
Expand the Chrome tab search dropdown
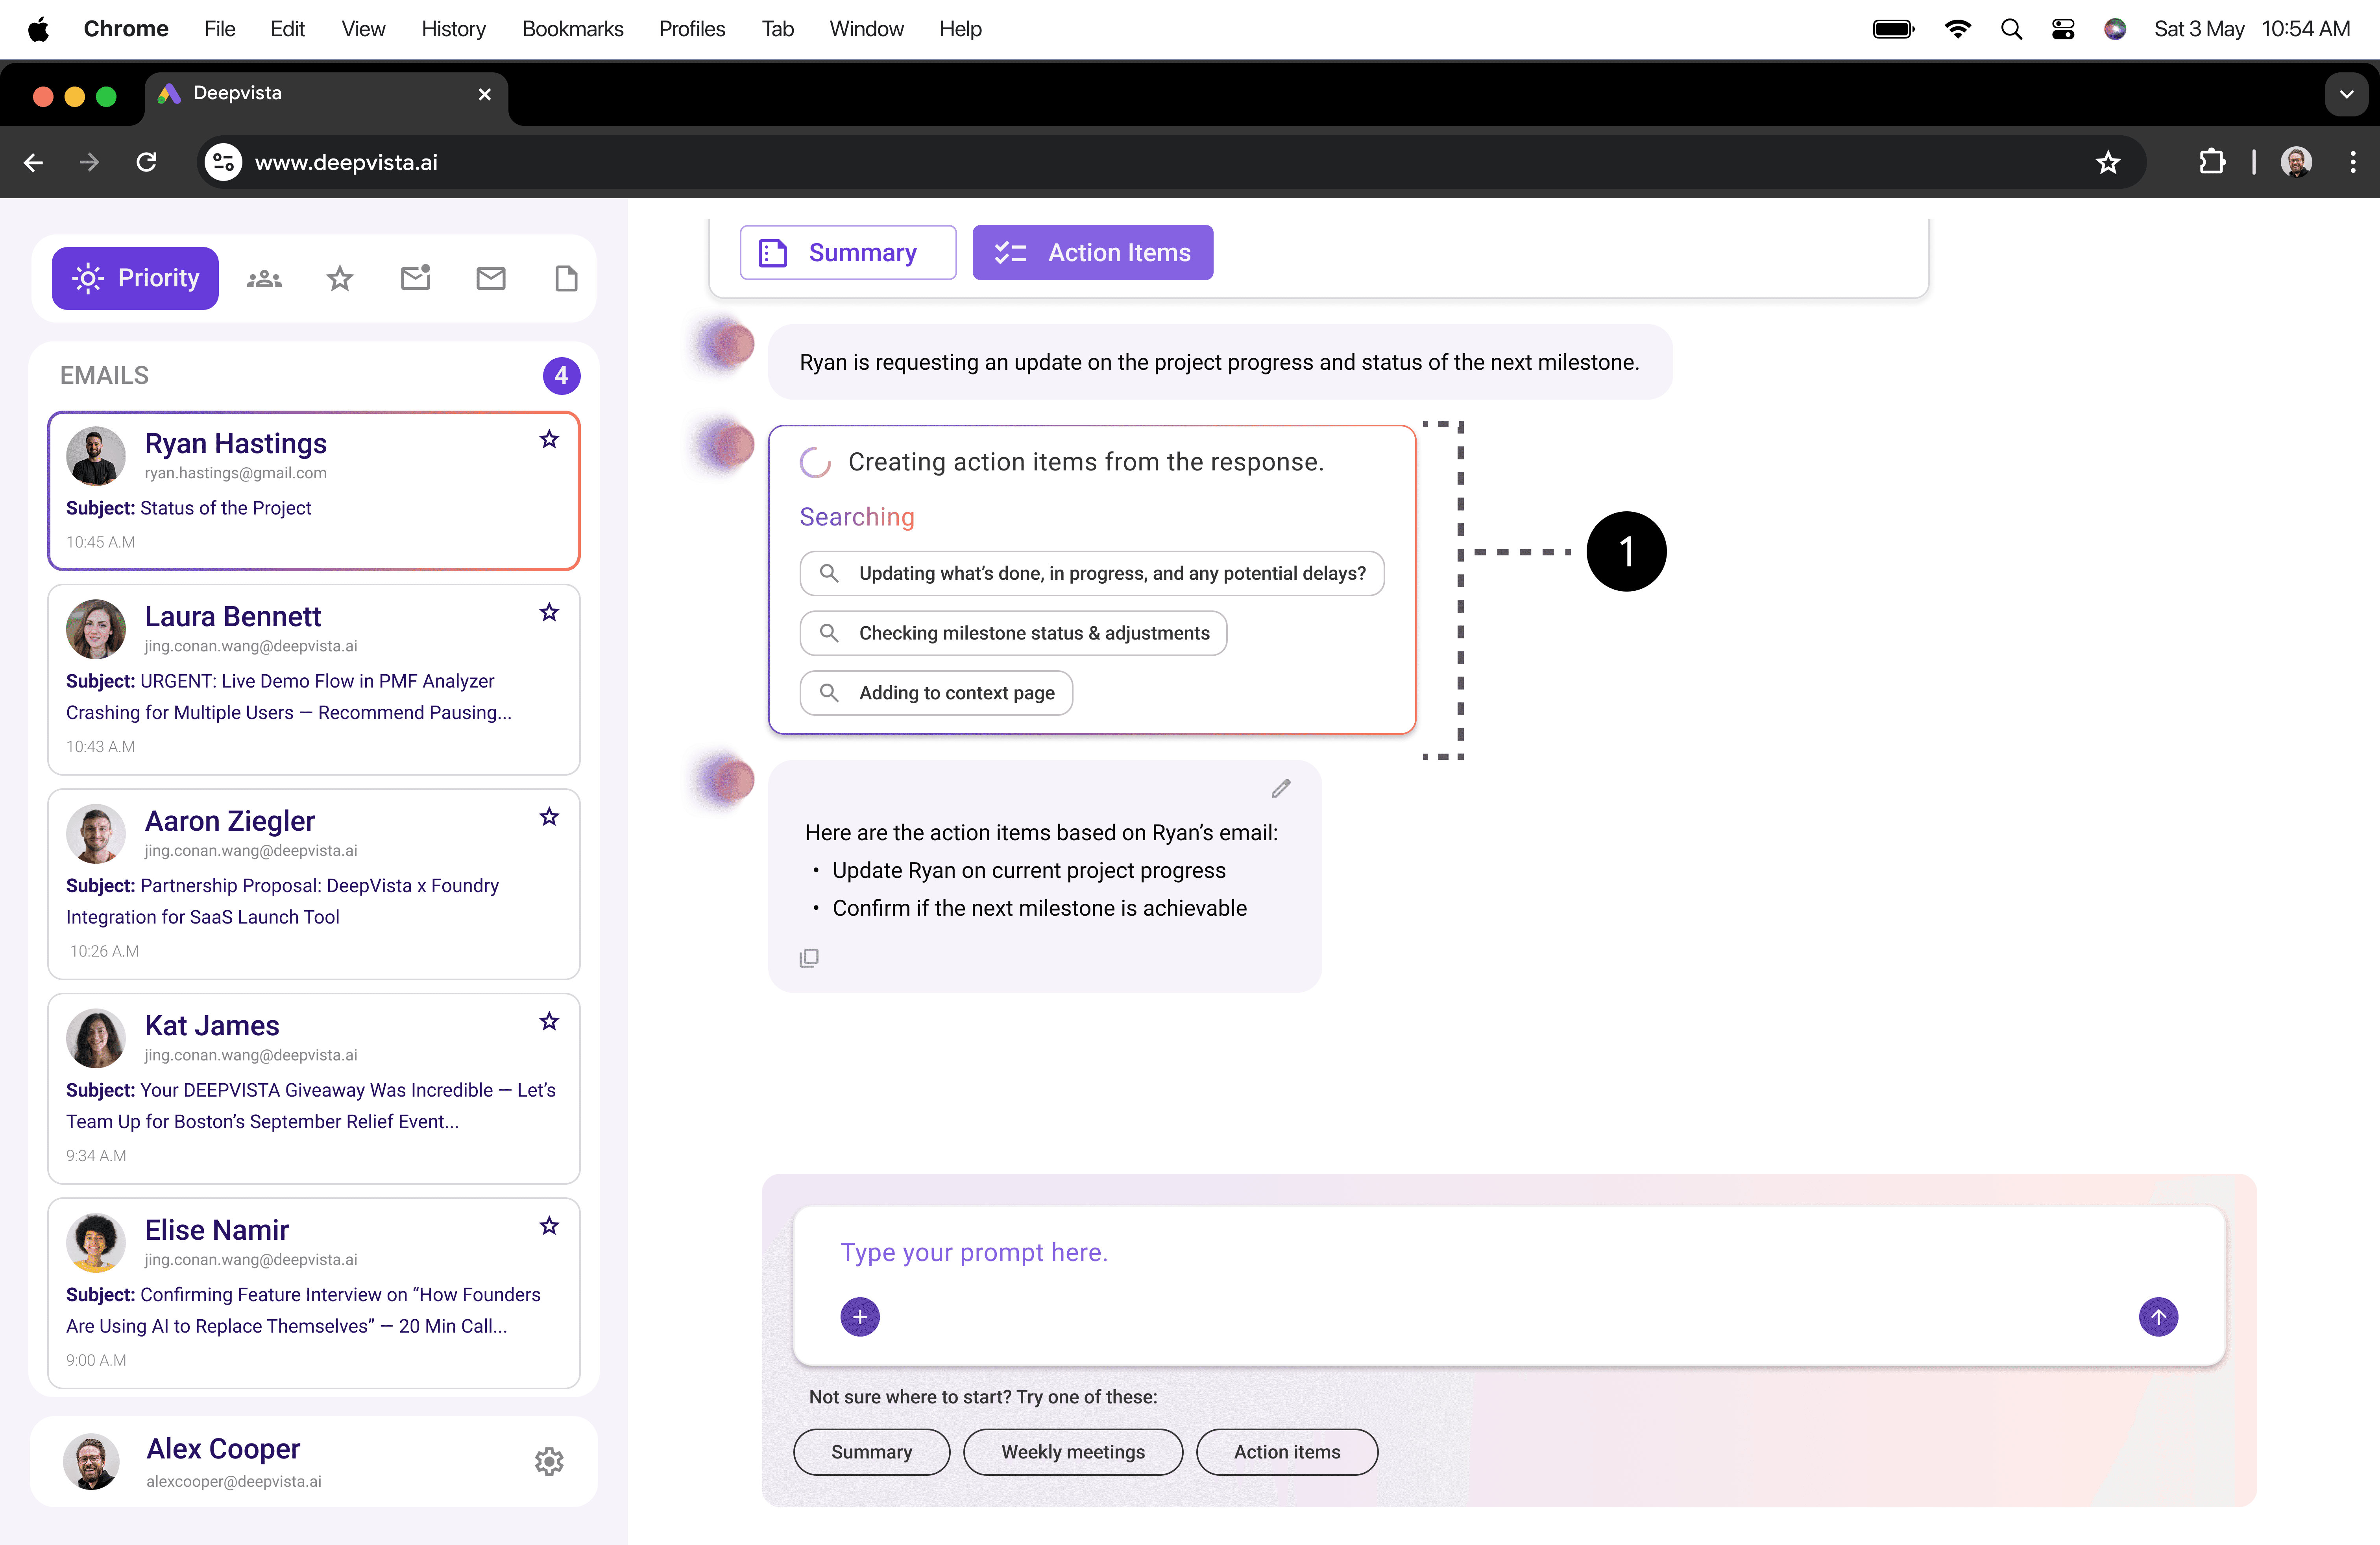[2346, 95]
